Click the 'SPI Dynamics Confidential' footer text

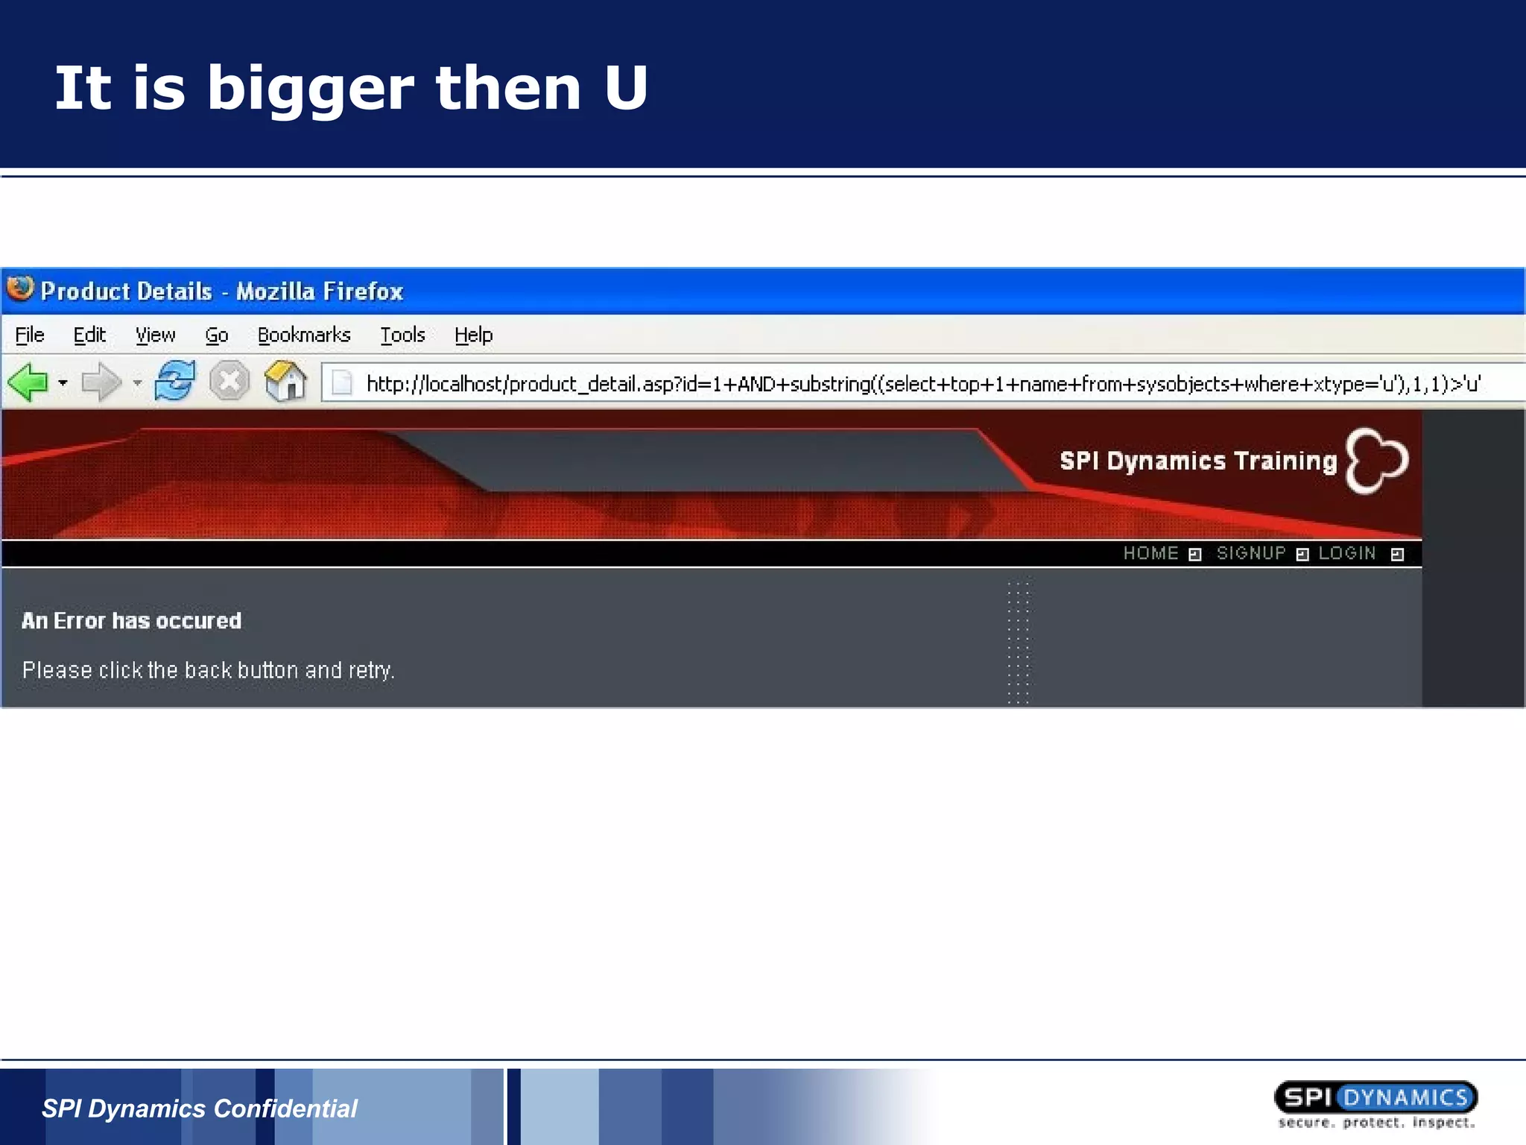tap(199, 1108)
